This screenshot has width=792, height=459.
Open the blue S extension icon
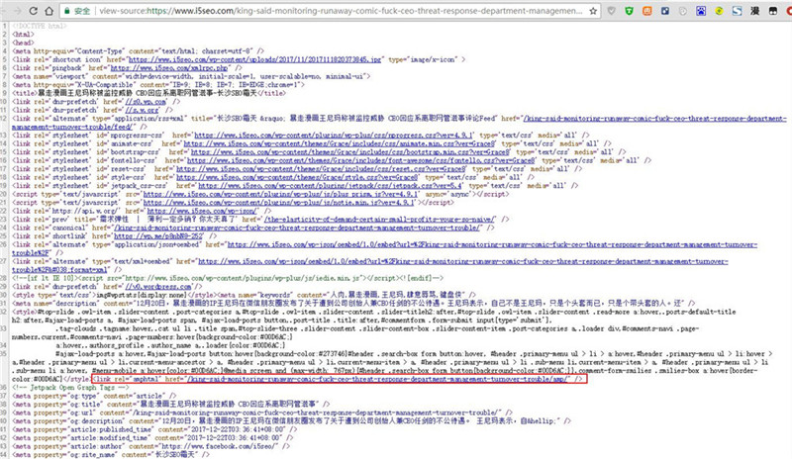click(x=737, y=11)
